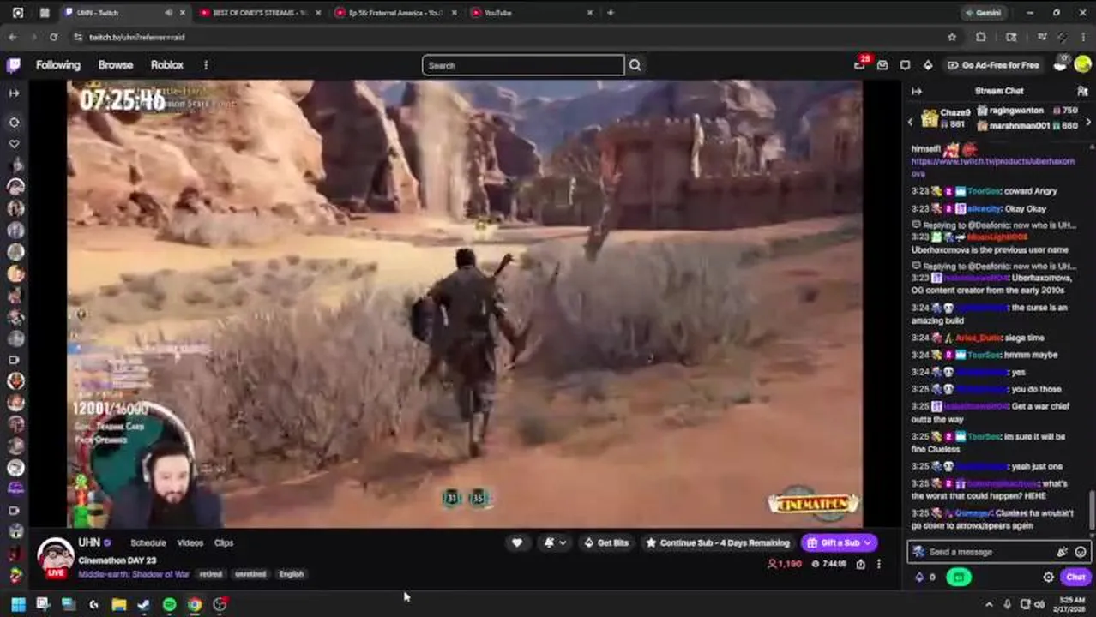
Task: Open Chrome extensions puzzle icon
Action: click(x=981, y=37)
